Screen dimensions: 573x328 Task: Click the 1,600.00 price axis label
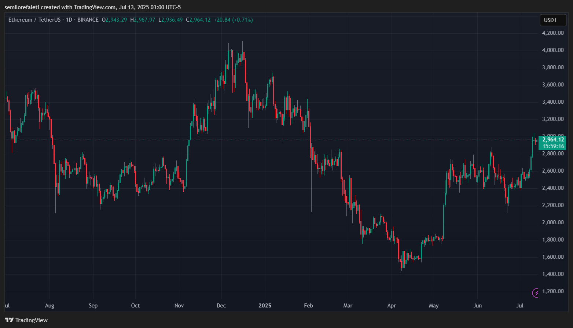(x=553, y=257)
